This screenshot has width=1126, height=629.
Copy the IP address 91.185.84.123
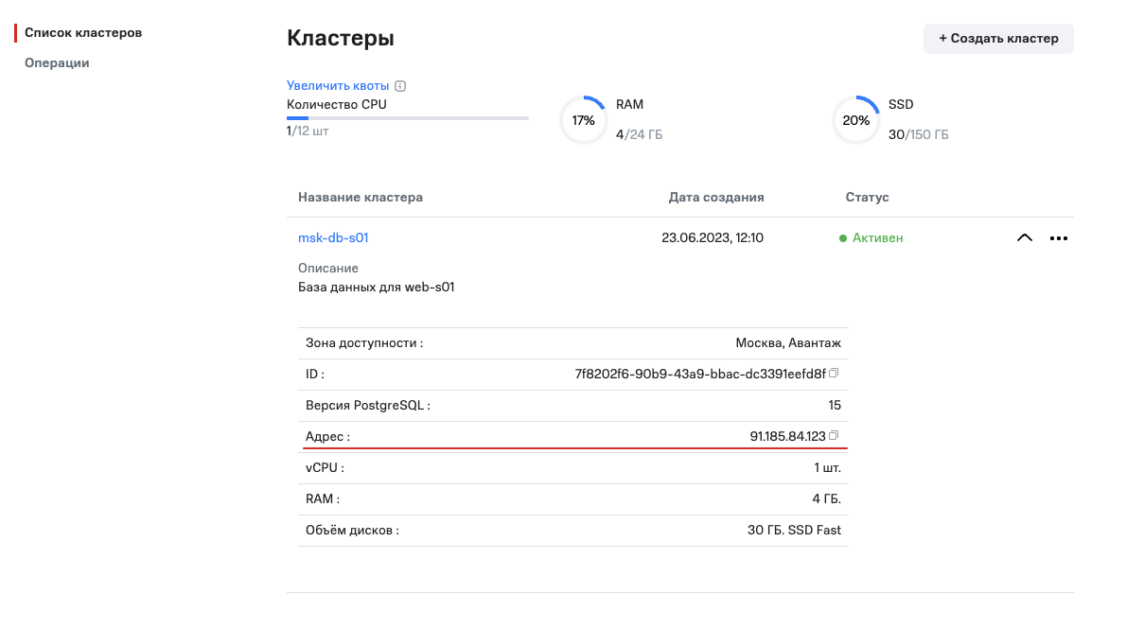(834, 436)
